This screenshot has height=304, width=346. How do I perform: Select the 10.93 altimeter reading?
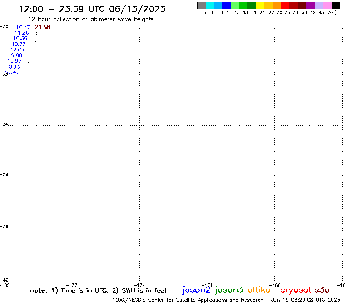pyautogui.click(x=13, y=67)
